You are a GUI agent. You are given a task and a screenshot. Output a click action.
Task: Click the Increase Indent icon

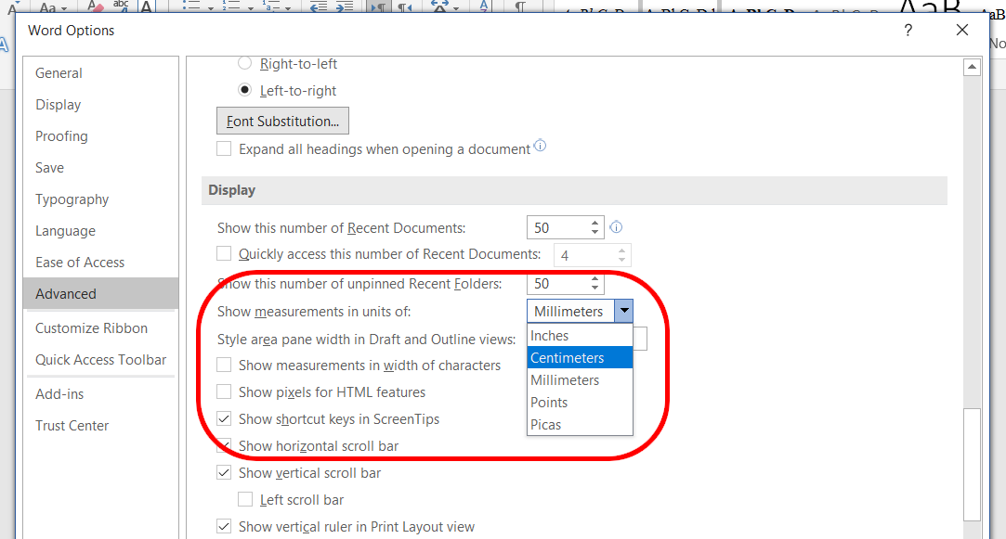[343, 7]
